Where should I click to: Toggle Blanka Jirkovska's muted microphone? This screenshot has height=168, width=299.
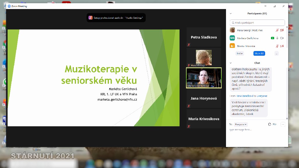[277, 46]
